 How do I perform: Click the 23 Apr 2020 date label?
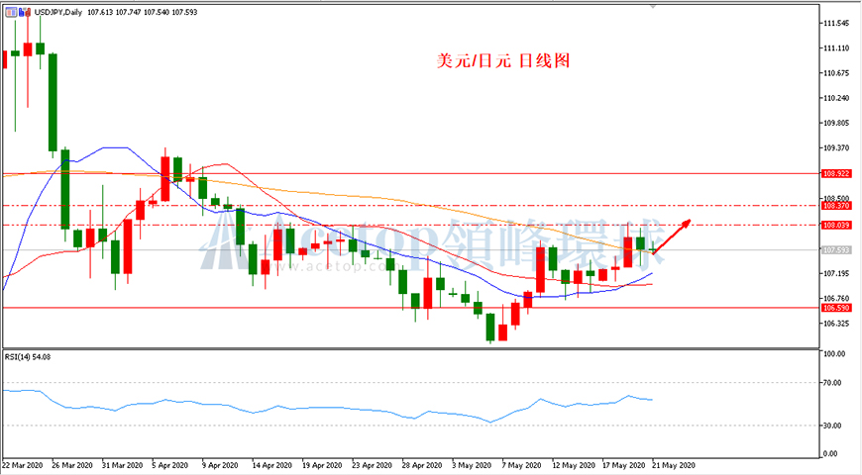tap(373, 466)
